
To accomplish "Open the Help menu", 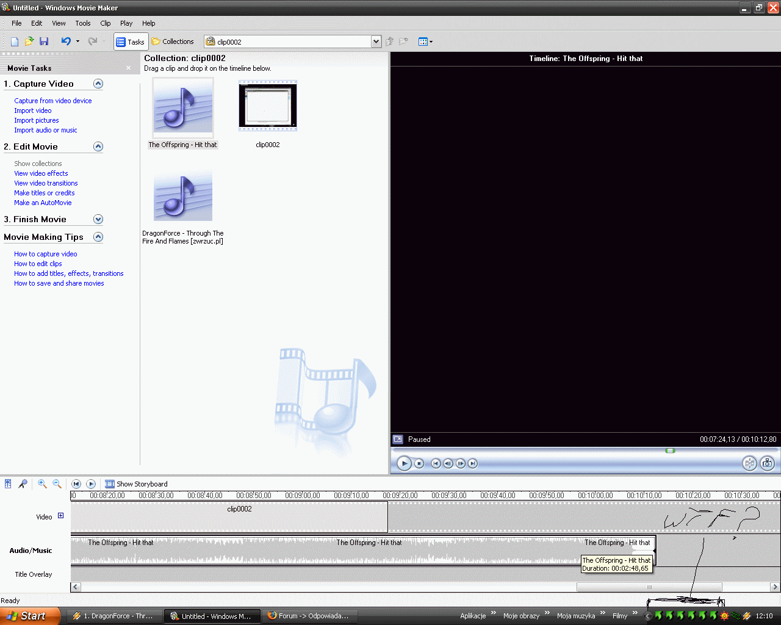I will point(149,23).
